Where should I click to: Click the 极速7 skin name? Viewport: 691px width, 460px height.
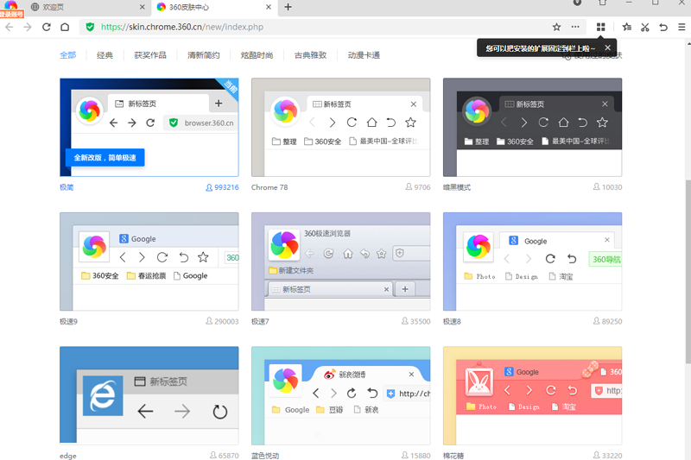click(260, 321)
